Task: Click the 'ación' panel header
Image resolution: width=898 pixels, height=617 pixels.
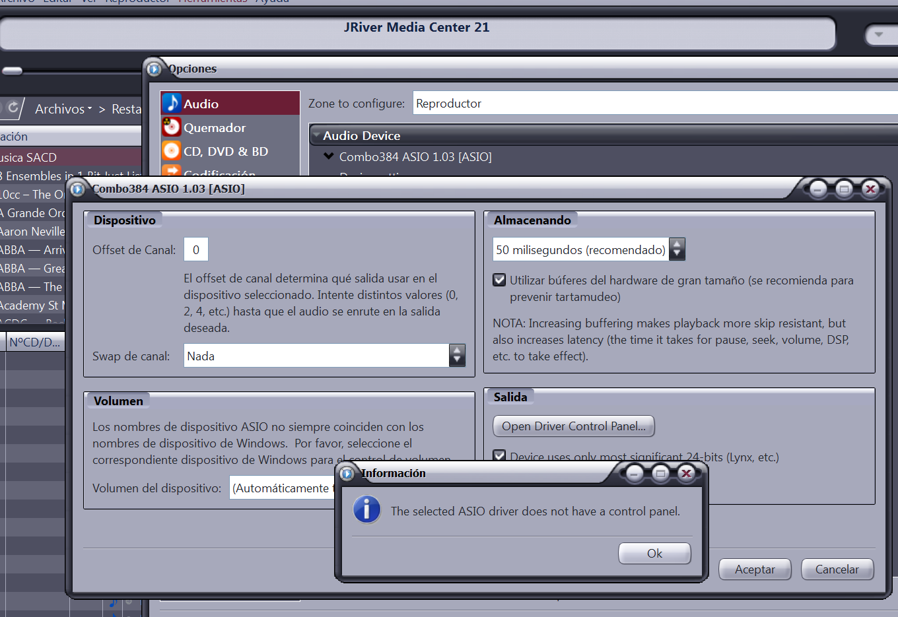Action: coord(71,137)
